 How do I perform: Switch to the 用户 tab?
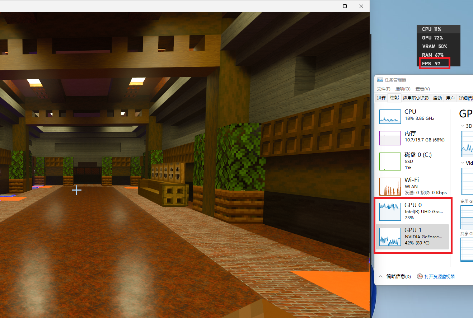[x=450, y=98]
